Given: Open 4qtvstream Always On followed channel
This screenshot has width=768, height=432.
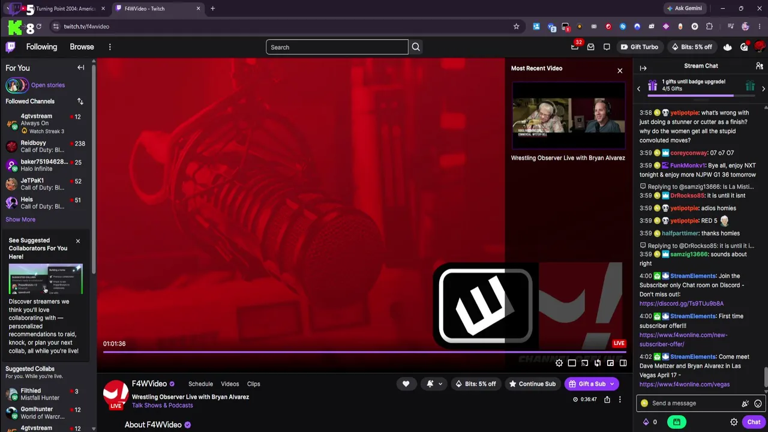Looking at the screenshot, I should point(47,124).
